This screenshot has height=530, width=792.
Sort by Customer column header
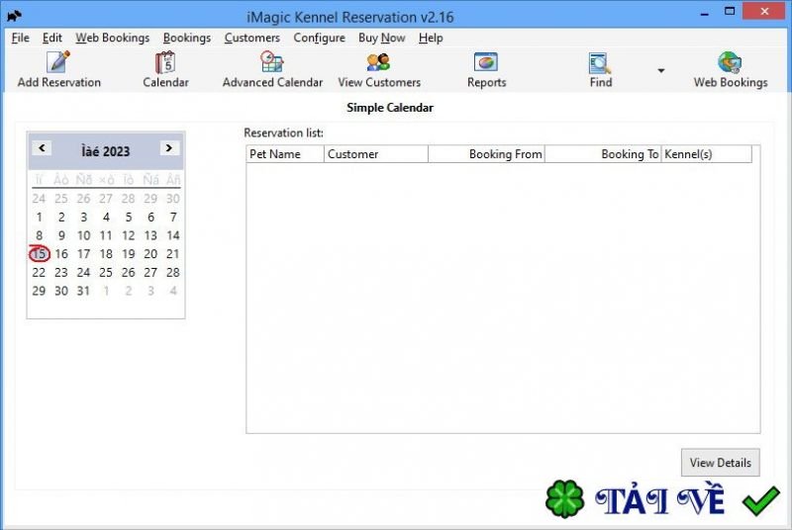(376, 154)
